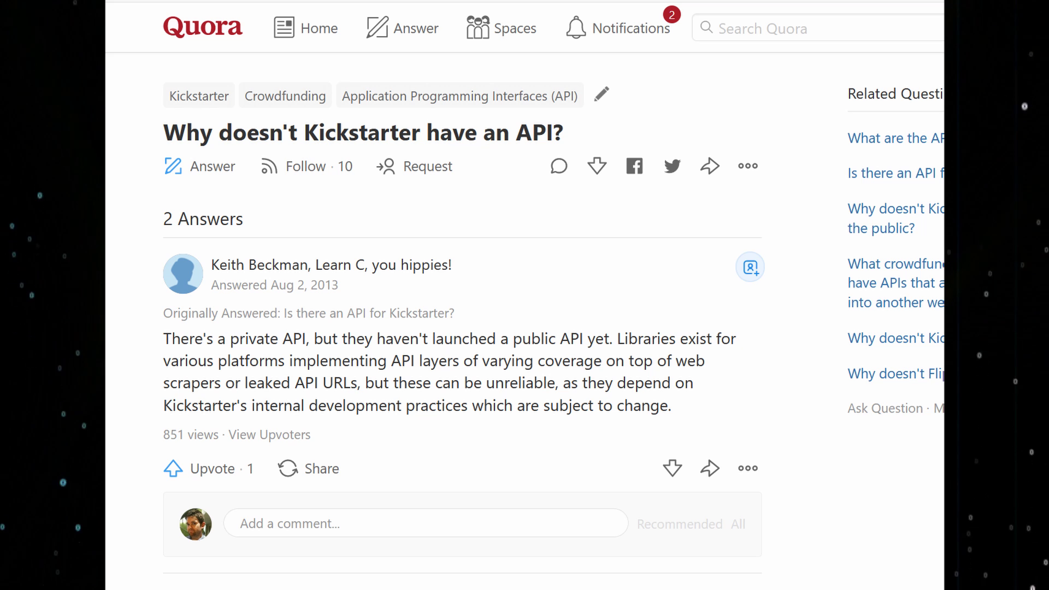Open the question's more options menu
This screenshot has width=1049, height=590.
(x=748, y=166)
